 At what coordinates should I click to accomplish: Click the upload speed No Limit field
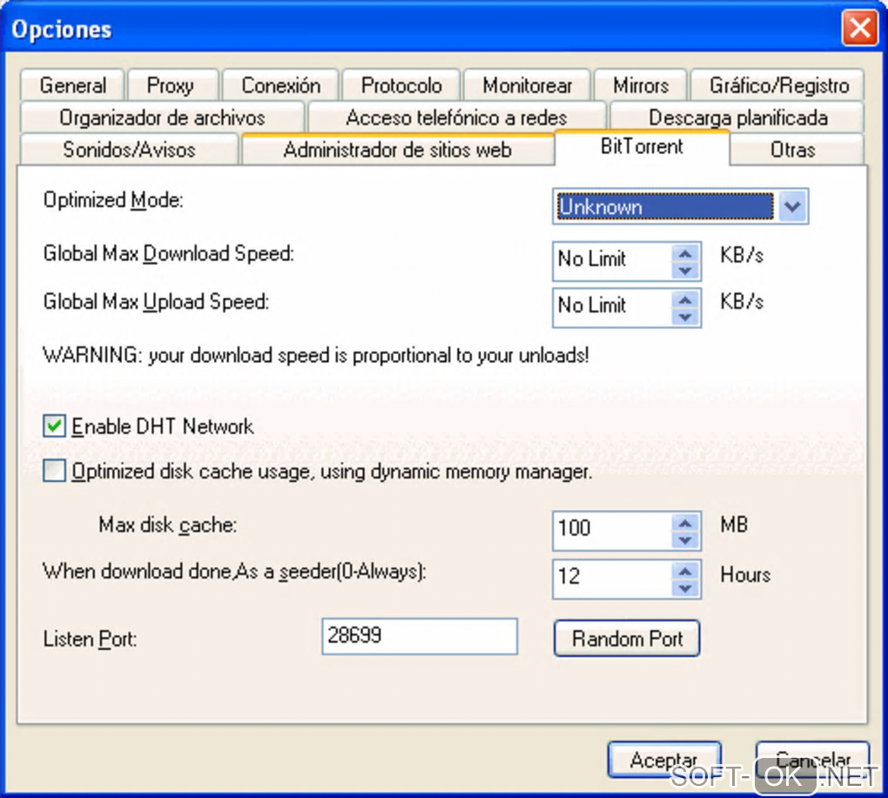point(614,307)
